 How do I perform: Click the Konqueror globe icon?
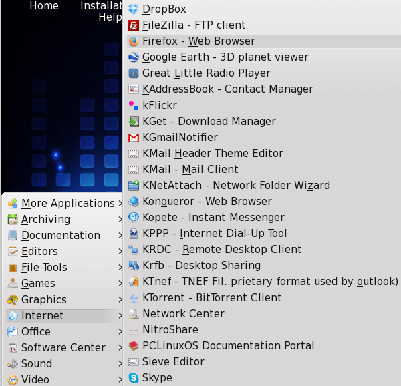pos(134,202)
